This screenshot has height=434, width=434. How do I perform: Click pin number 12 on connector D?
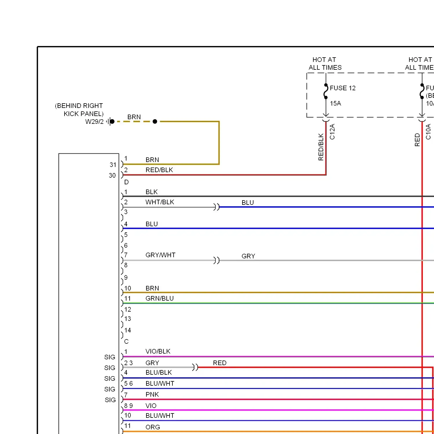point(128,309)
